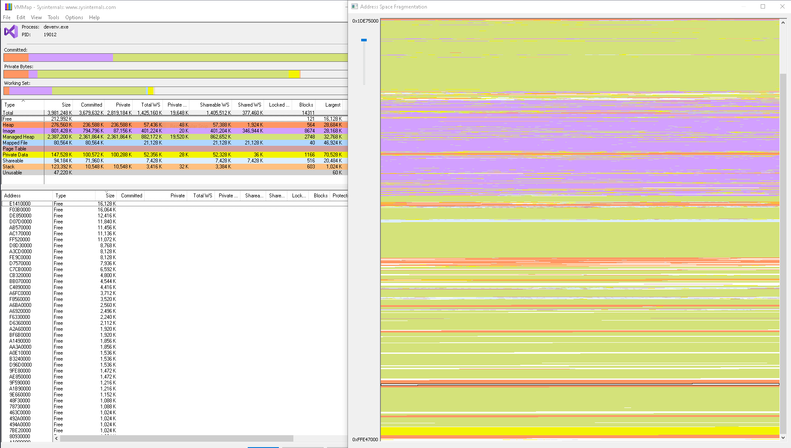Select the Unusable summary row

pos(175,173)
